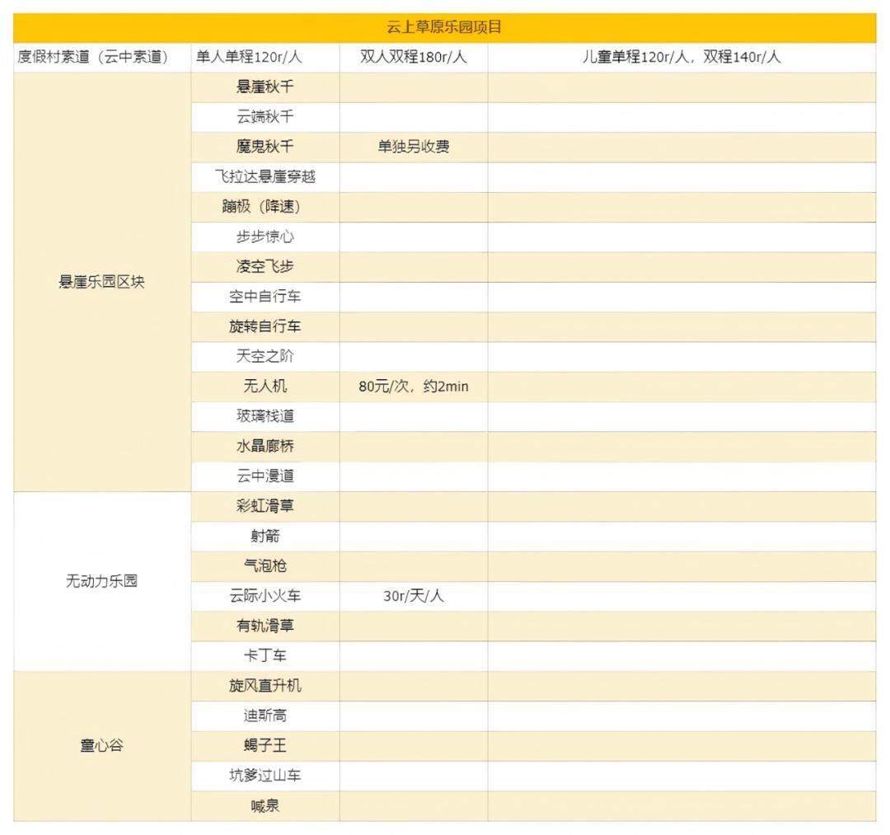Click the 云上草原乐园项目 title header
The height and width of the screenshot is (835, 890).
(x=444, y=27)
